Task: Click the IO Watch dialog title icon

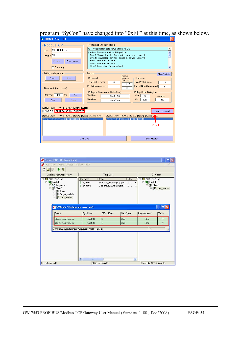Action: click(54, 207)
